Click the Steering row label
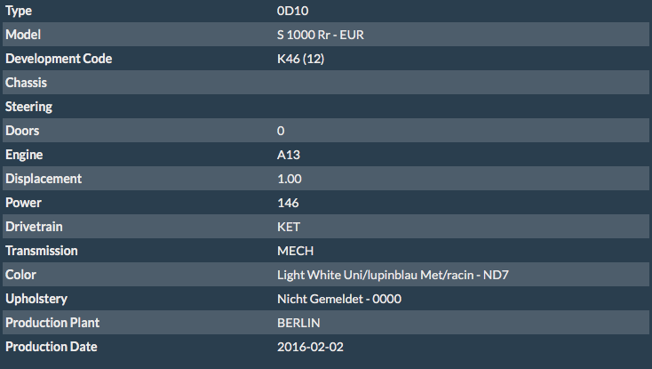The image size is (652, 369). pyautogui.click(x=29, y=107)
